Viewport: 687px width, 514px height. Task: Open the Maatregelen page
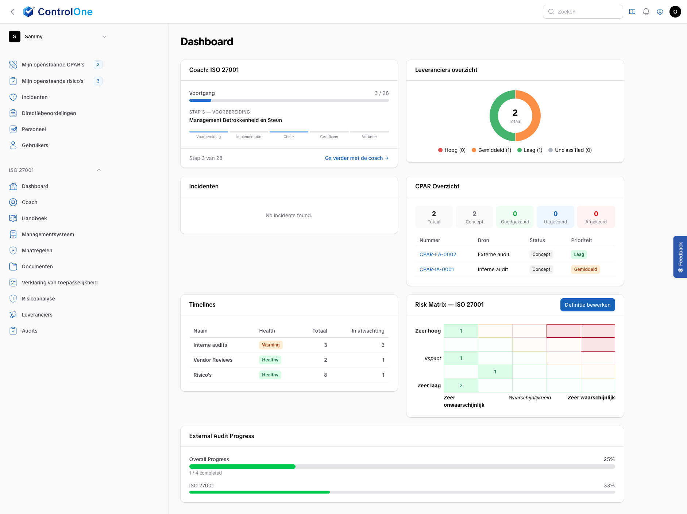(36, 250)
